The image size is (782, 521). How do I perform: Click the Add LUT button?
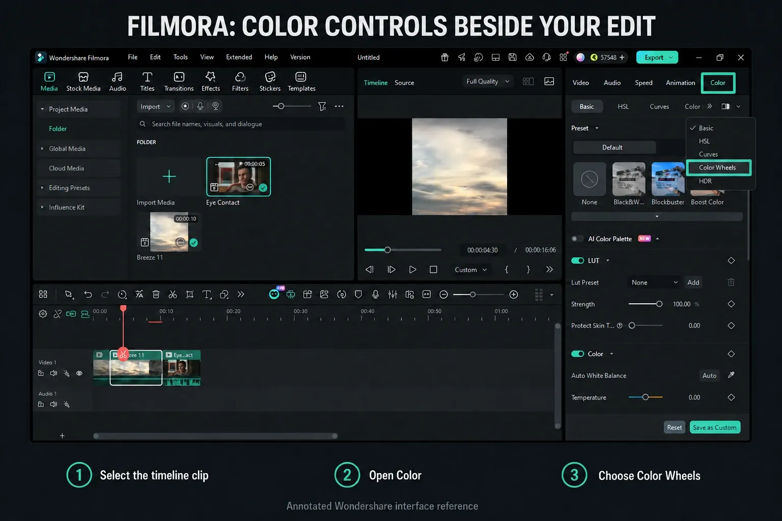[x=693, y=282]
